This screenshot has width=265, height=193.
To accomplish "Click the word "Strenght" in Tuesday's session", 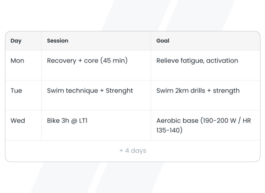I will pos(119,91).
